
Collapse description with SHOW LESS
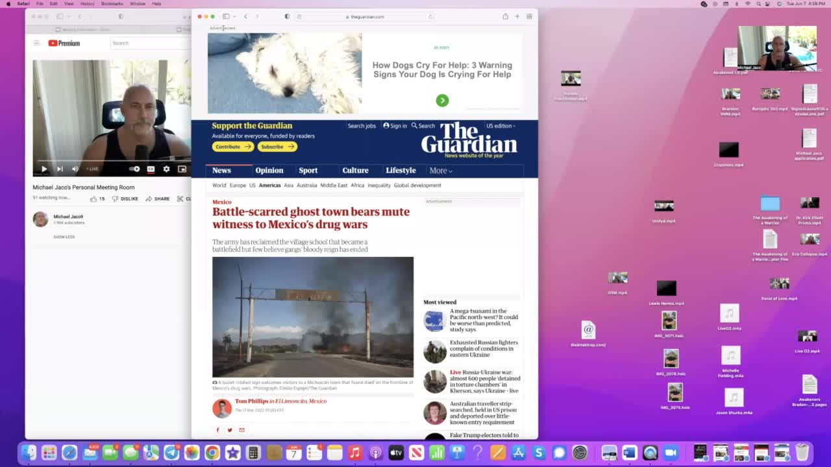(x=64, y=237)
